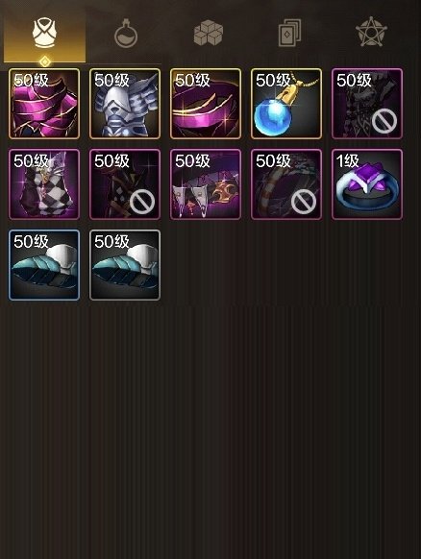Image resolution: width=421 pixels, height=559 pixels.
Task: Select the equipment armor tab
Action: (x=44, y=35)
